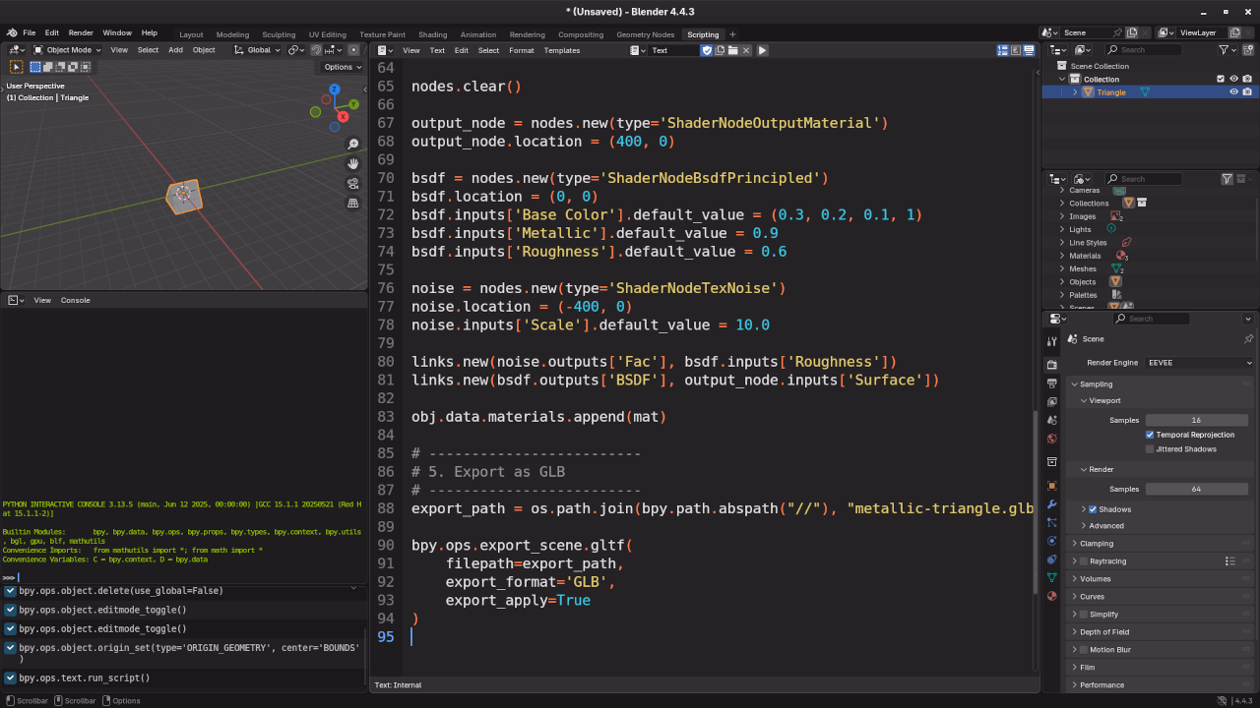Open the Modifiers wrench properties tab

(1052, 504)
